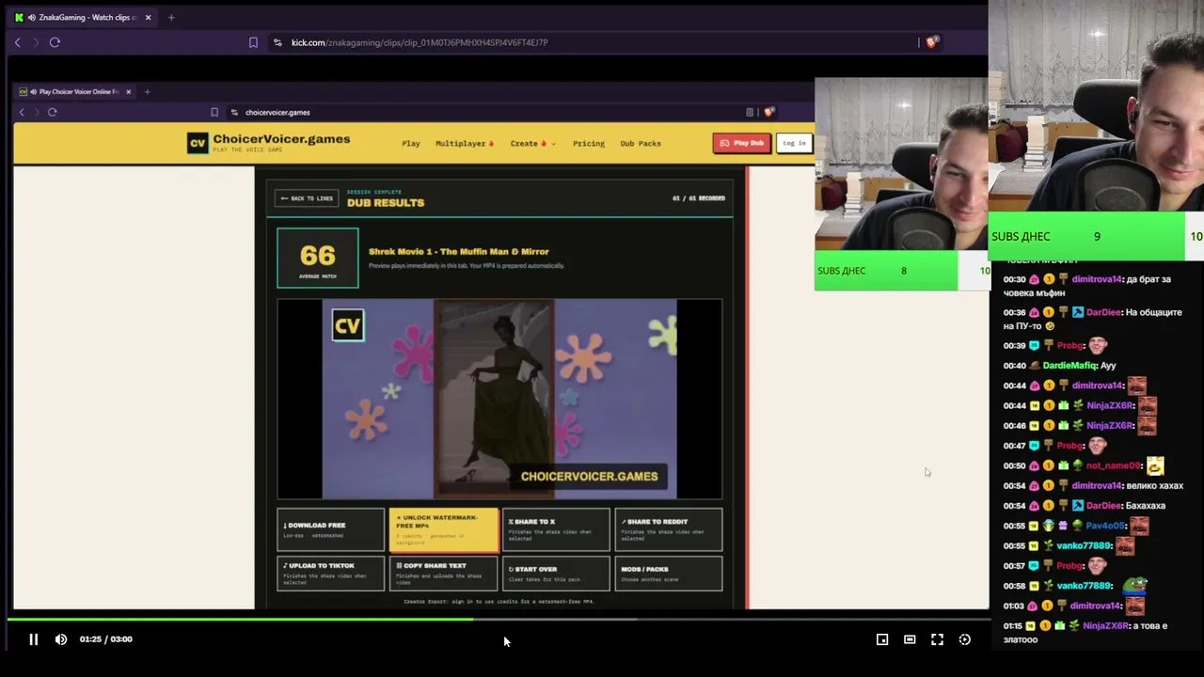The height and width of the screenshot is (677, 1204).
Task: Mute the clip volume speaker icon
Action: click(x=61, y=639)
